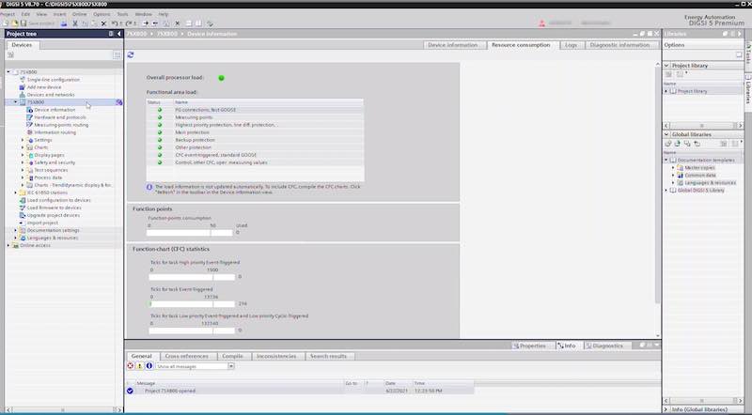Collapse the Project tree panel with arrow

(119, 34)
